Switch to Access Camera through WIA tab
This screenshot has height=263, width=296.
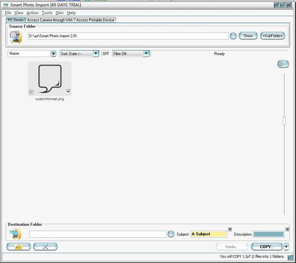coord(50,20)
